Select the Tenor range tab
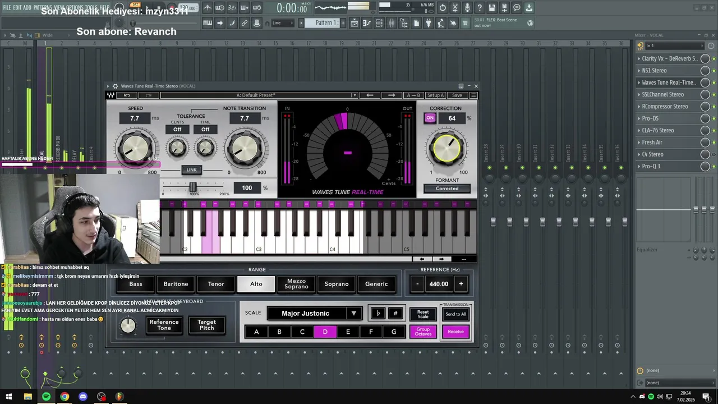Viewport: 718px width, 404px height. pos(216,284)
